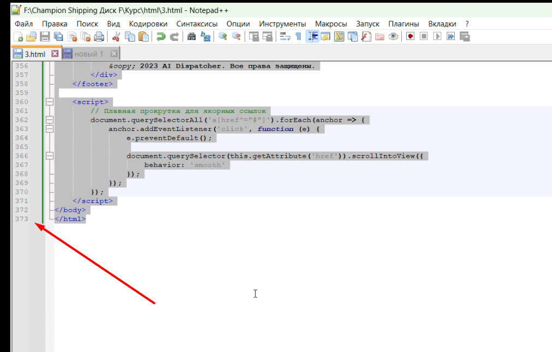Toggle the word wrap icon
552x352 pixels.
(285, 37)
